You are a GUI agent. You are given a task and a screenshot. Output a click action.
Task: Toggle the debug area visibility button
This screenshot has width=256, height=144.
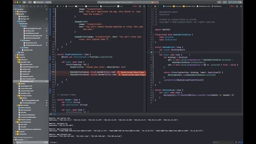pyautogui.click(x=235, y=2)
